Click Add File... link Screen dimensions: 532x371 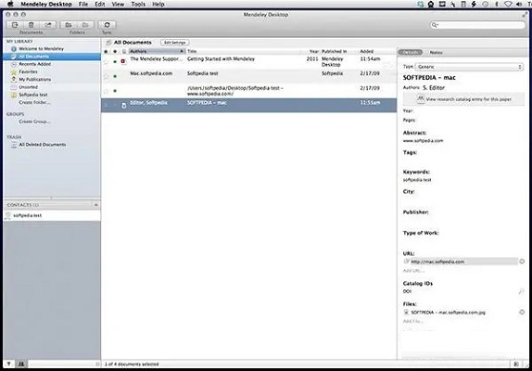point(413,321)
